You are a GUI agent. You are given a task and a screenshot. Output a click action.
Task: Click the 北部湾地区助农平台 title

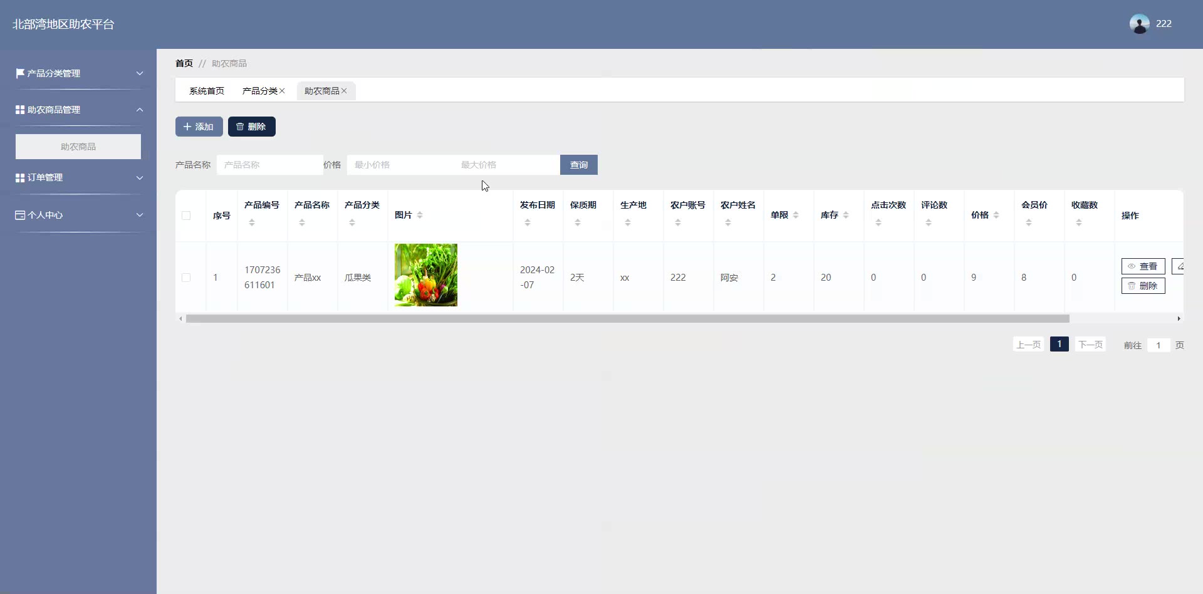click(63, 24)
